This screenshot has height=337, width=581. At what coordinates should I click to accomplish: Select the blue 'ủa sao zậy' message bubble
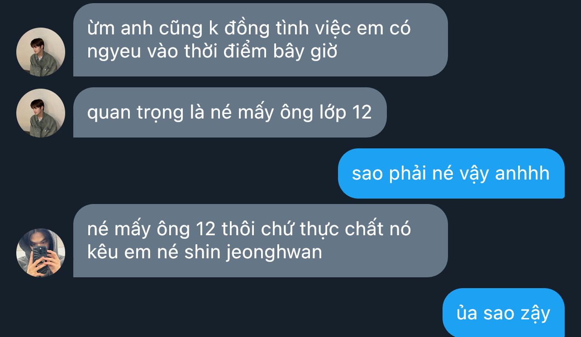(x=504, y=313)
